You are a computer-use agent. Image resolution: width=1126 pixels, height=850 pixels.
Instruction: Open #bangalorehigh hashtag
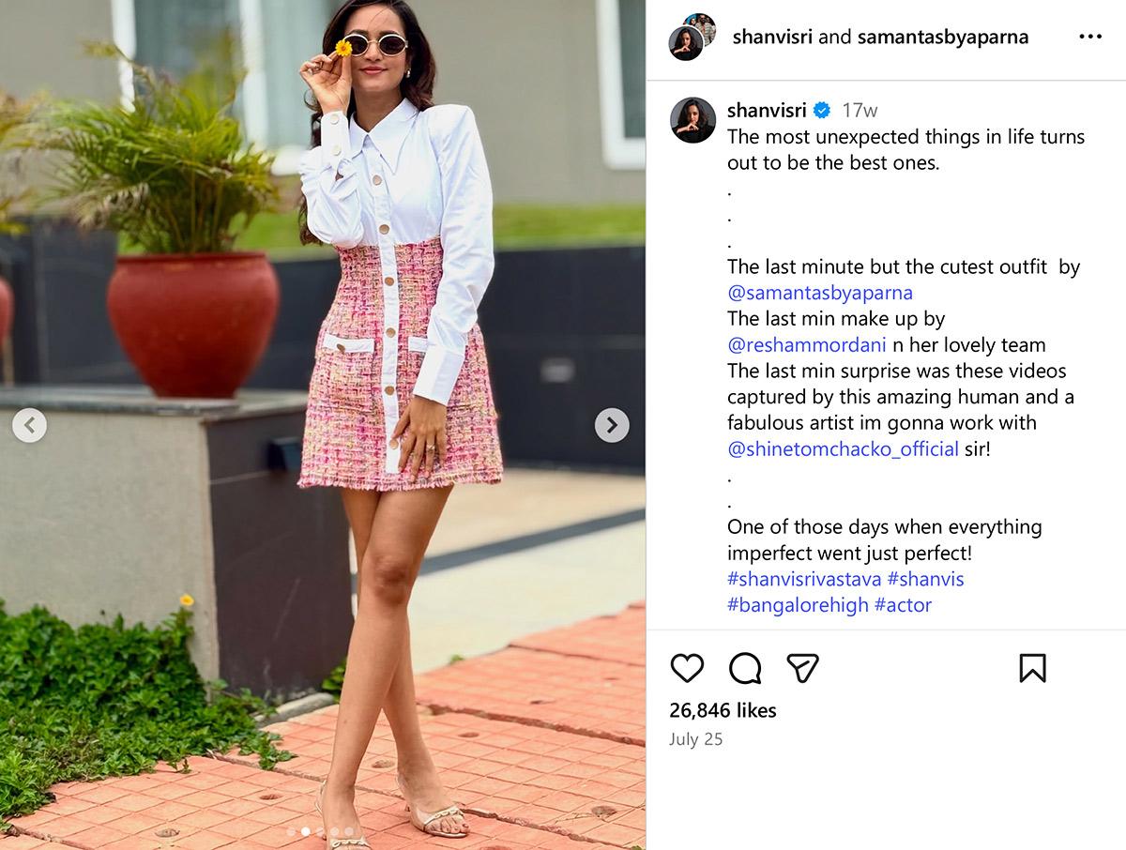pos(798,605)
